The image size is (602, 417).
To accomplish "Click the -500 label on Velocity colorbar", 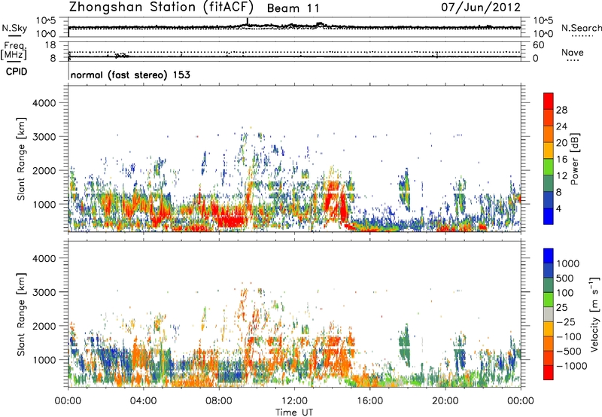I will click(x=569, y=351).
